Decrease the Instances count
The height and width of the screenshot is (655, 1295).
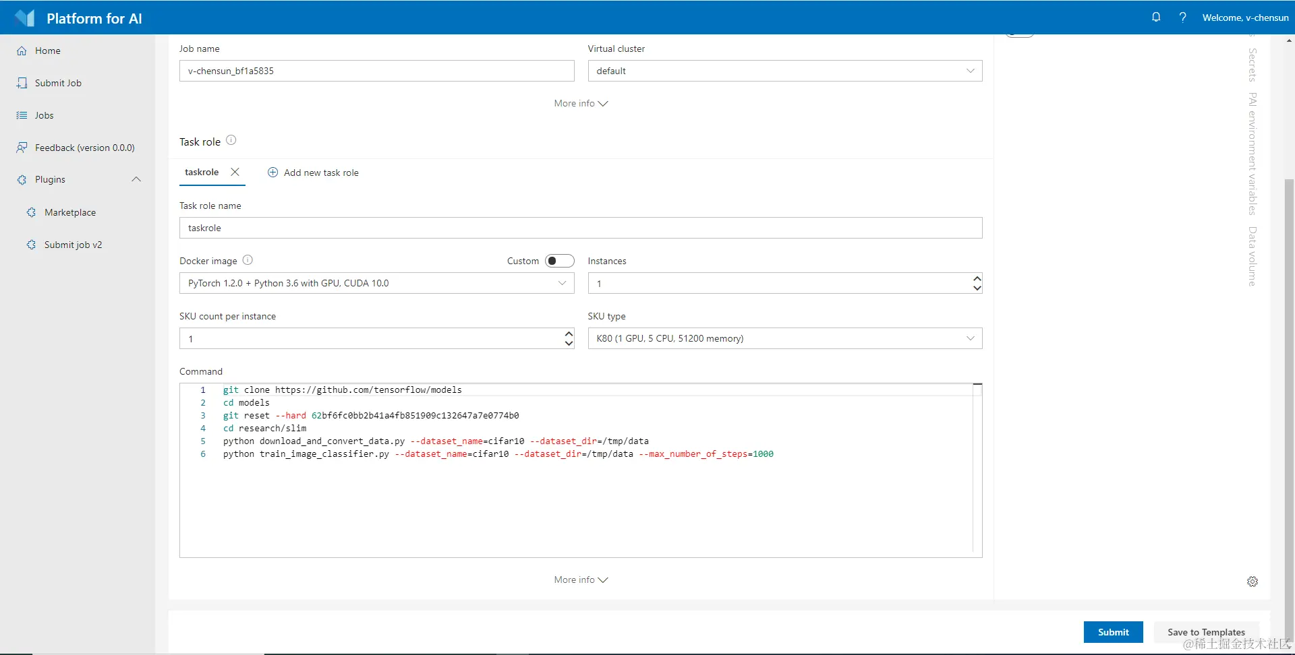tap(977, 288)
